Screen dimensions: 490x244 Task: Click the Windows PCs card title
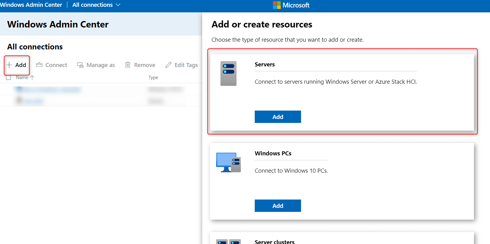click(273, 154)
